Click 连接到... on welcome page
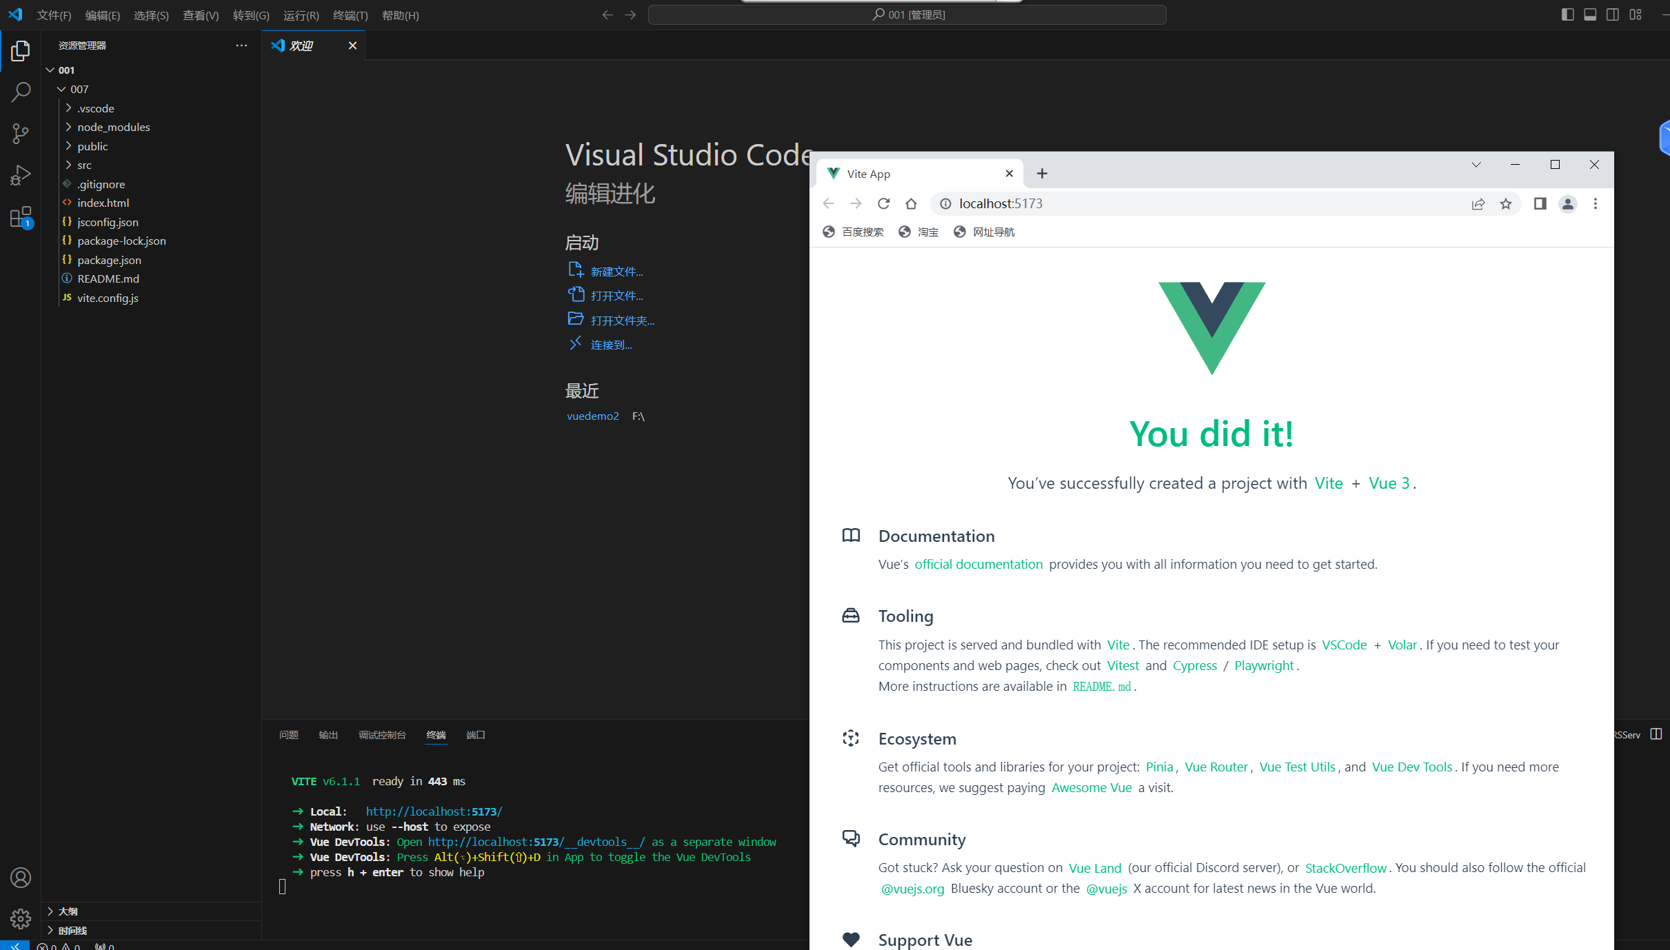 (611, 345)
